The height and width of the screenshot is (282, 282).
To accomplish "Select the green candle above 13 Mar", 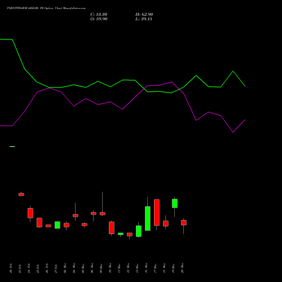I will click(139, 231).
